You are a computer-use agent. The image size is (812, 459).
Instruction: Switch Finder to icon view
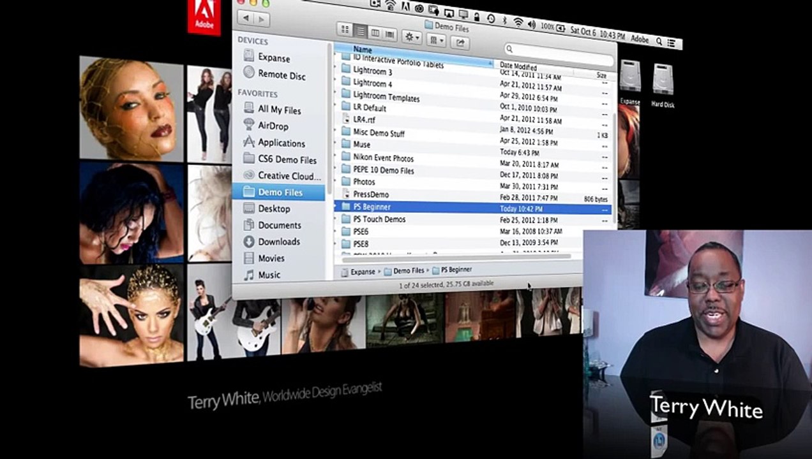[345, 29]
